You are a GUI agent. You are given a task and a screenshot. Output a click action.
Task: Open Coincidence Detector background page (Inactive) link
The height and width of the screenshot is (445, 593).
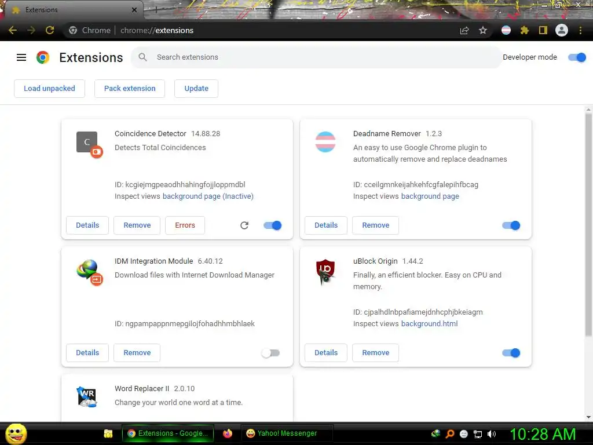[x=208, y=196]
